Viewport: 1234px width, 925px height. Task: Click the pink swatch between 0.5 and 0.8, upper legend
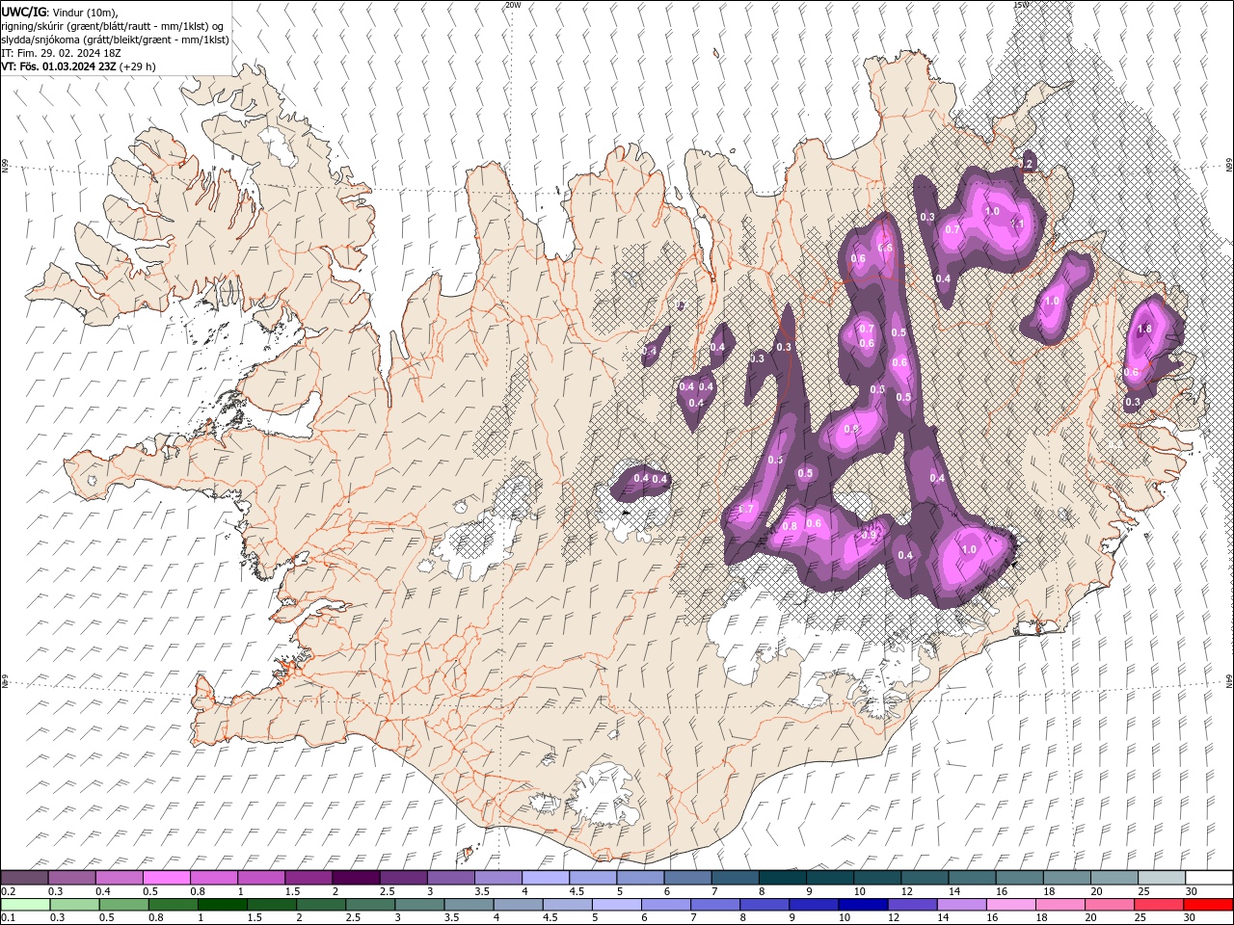(x=166, y=878)
